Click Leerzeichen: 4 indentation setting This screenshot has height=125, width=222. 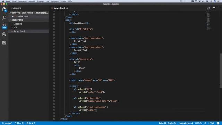click(x=186, y=123)
